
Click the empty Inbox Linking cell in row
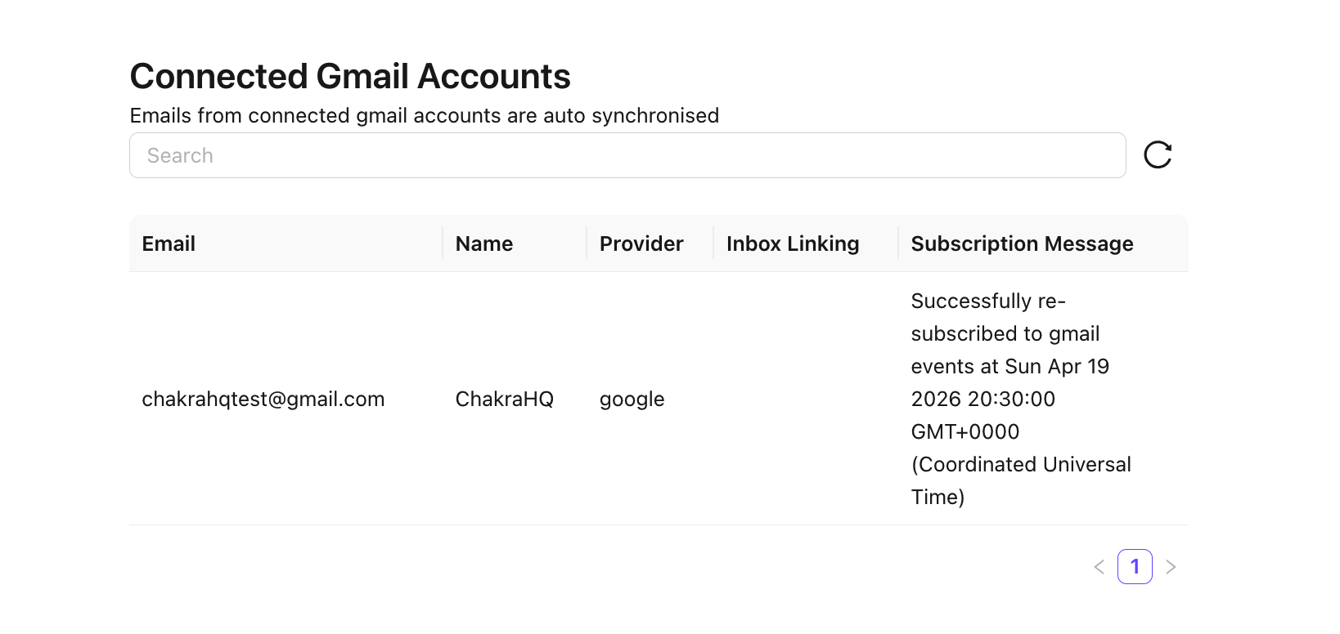pos(805,399)
